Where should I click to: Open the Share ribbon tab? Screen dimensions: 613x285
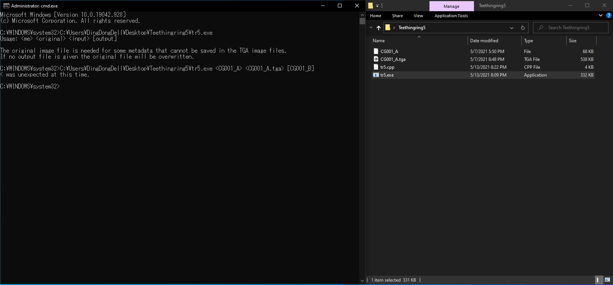pyautogui.click(x=397, y=16)
